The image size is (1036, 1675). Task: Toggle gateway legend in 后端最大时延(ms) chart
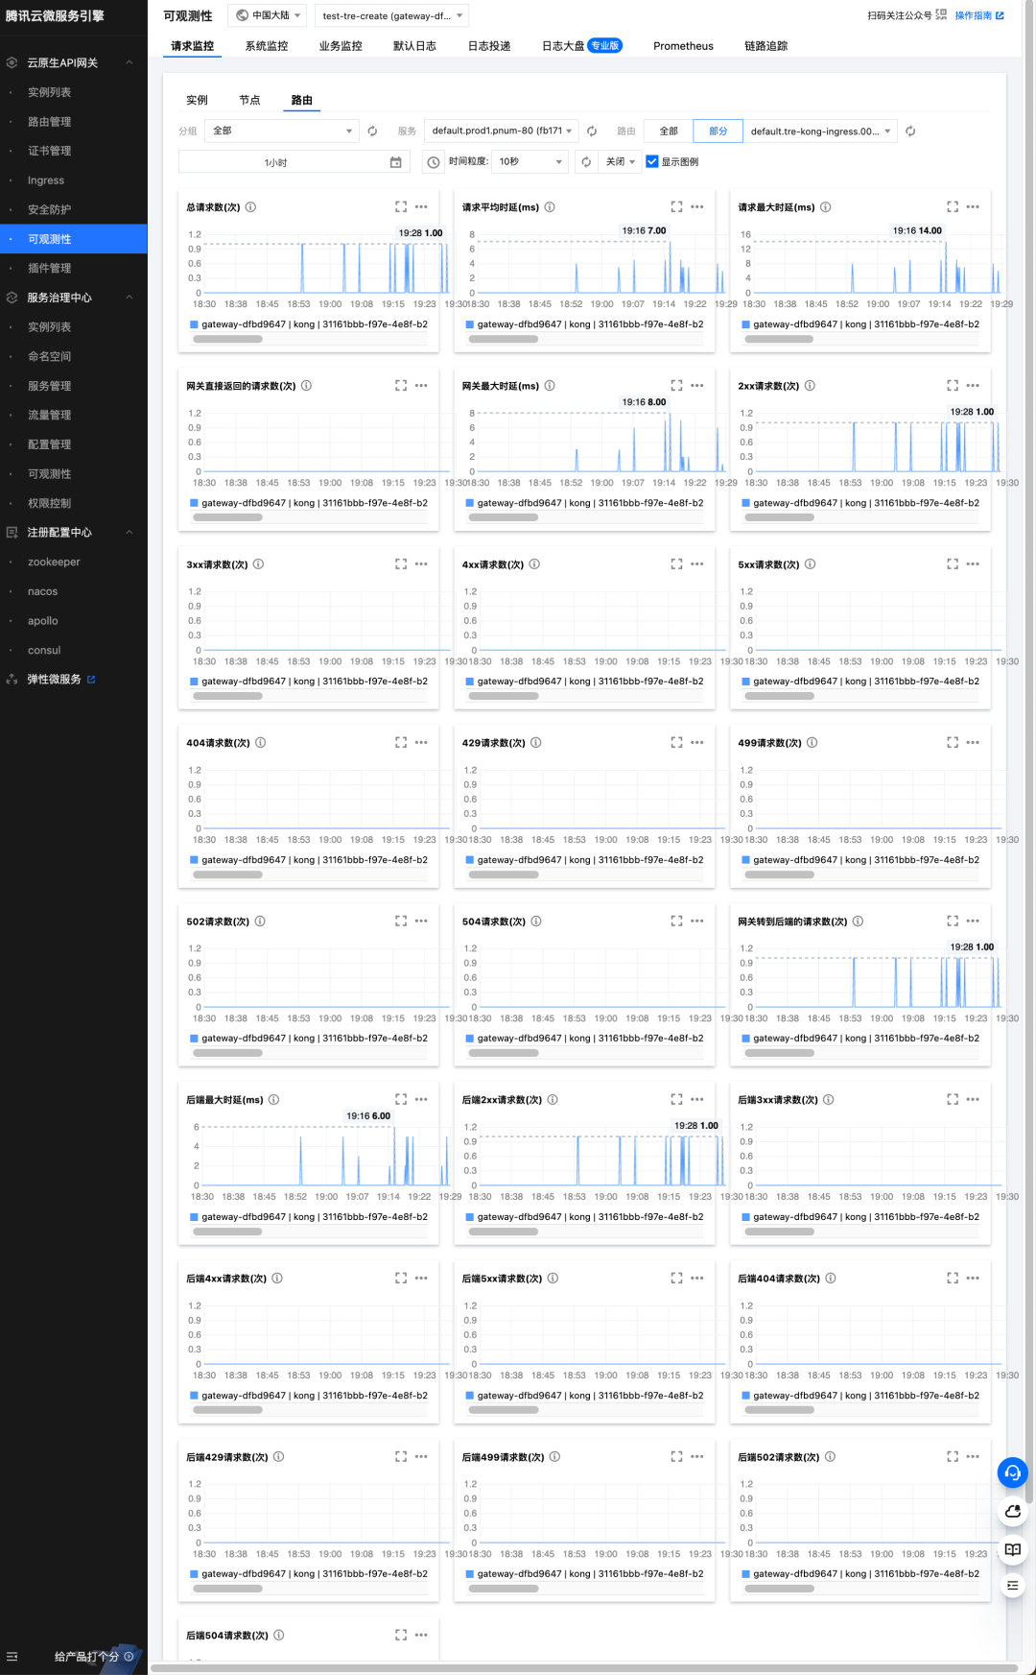[x=309, y=1217]
